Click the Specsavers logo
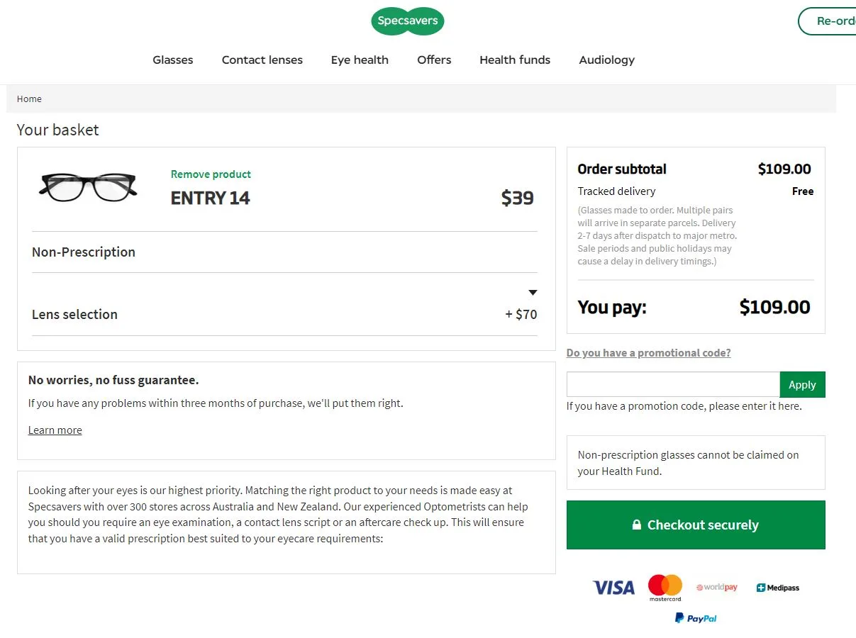Viewport: 856px width, 638px height. (x=408, y=21)
